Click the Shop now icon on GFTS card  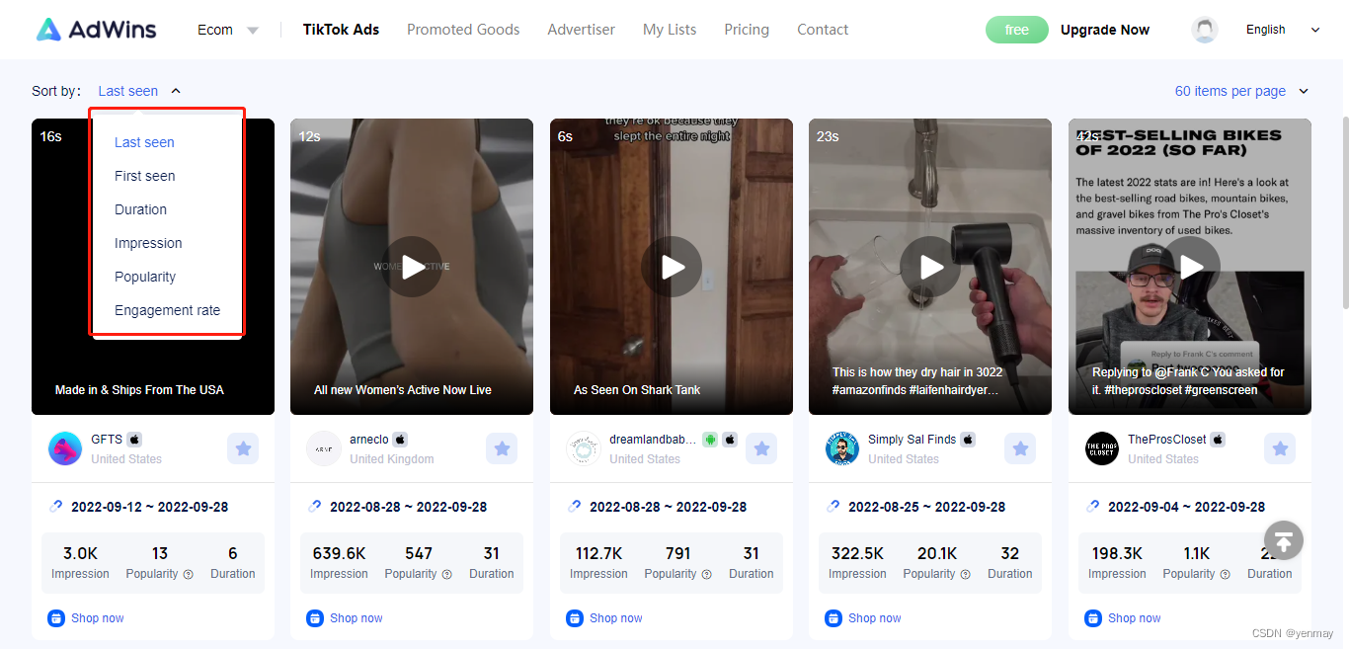[55, 618]
